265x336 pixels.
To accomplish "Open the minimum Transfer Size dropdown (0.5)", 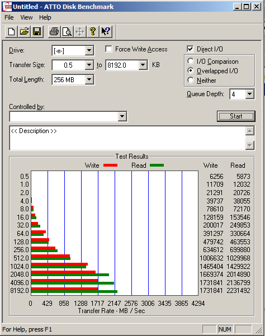I will [89, 65].
